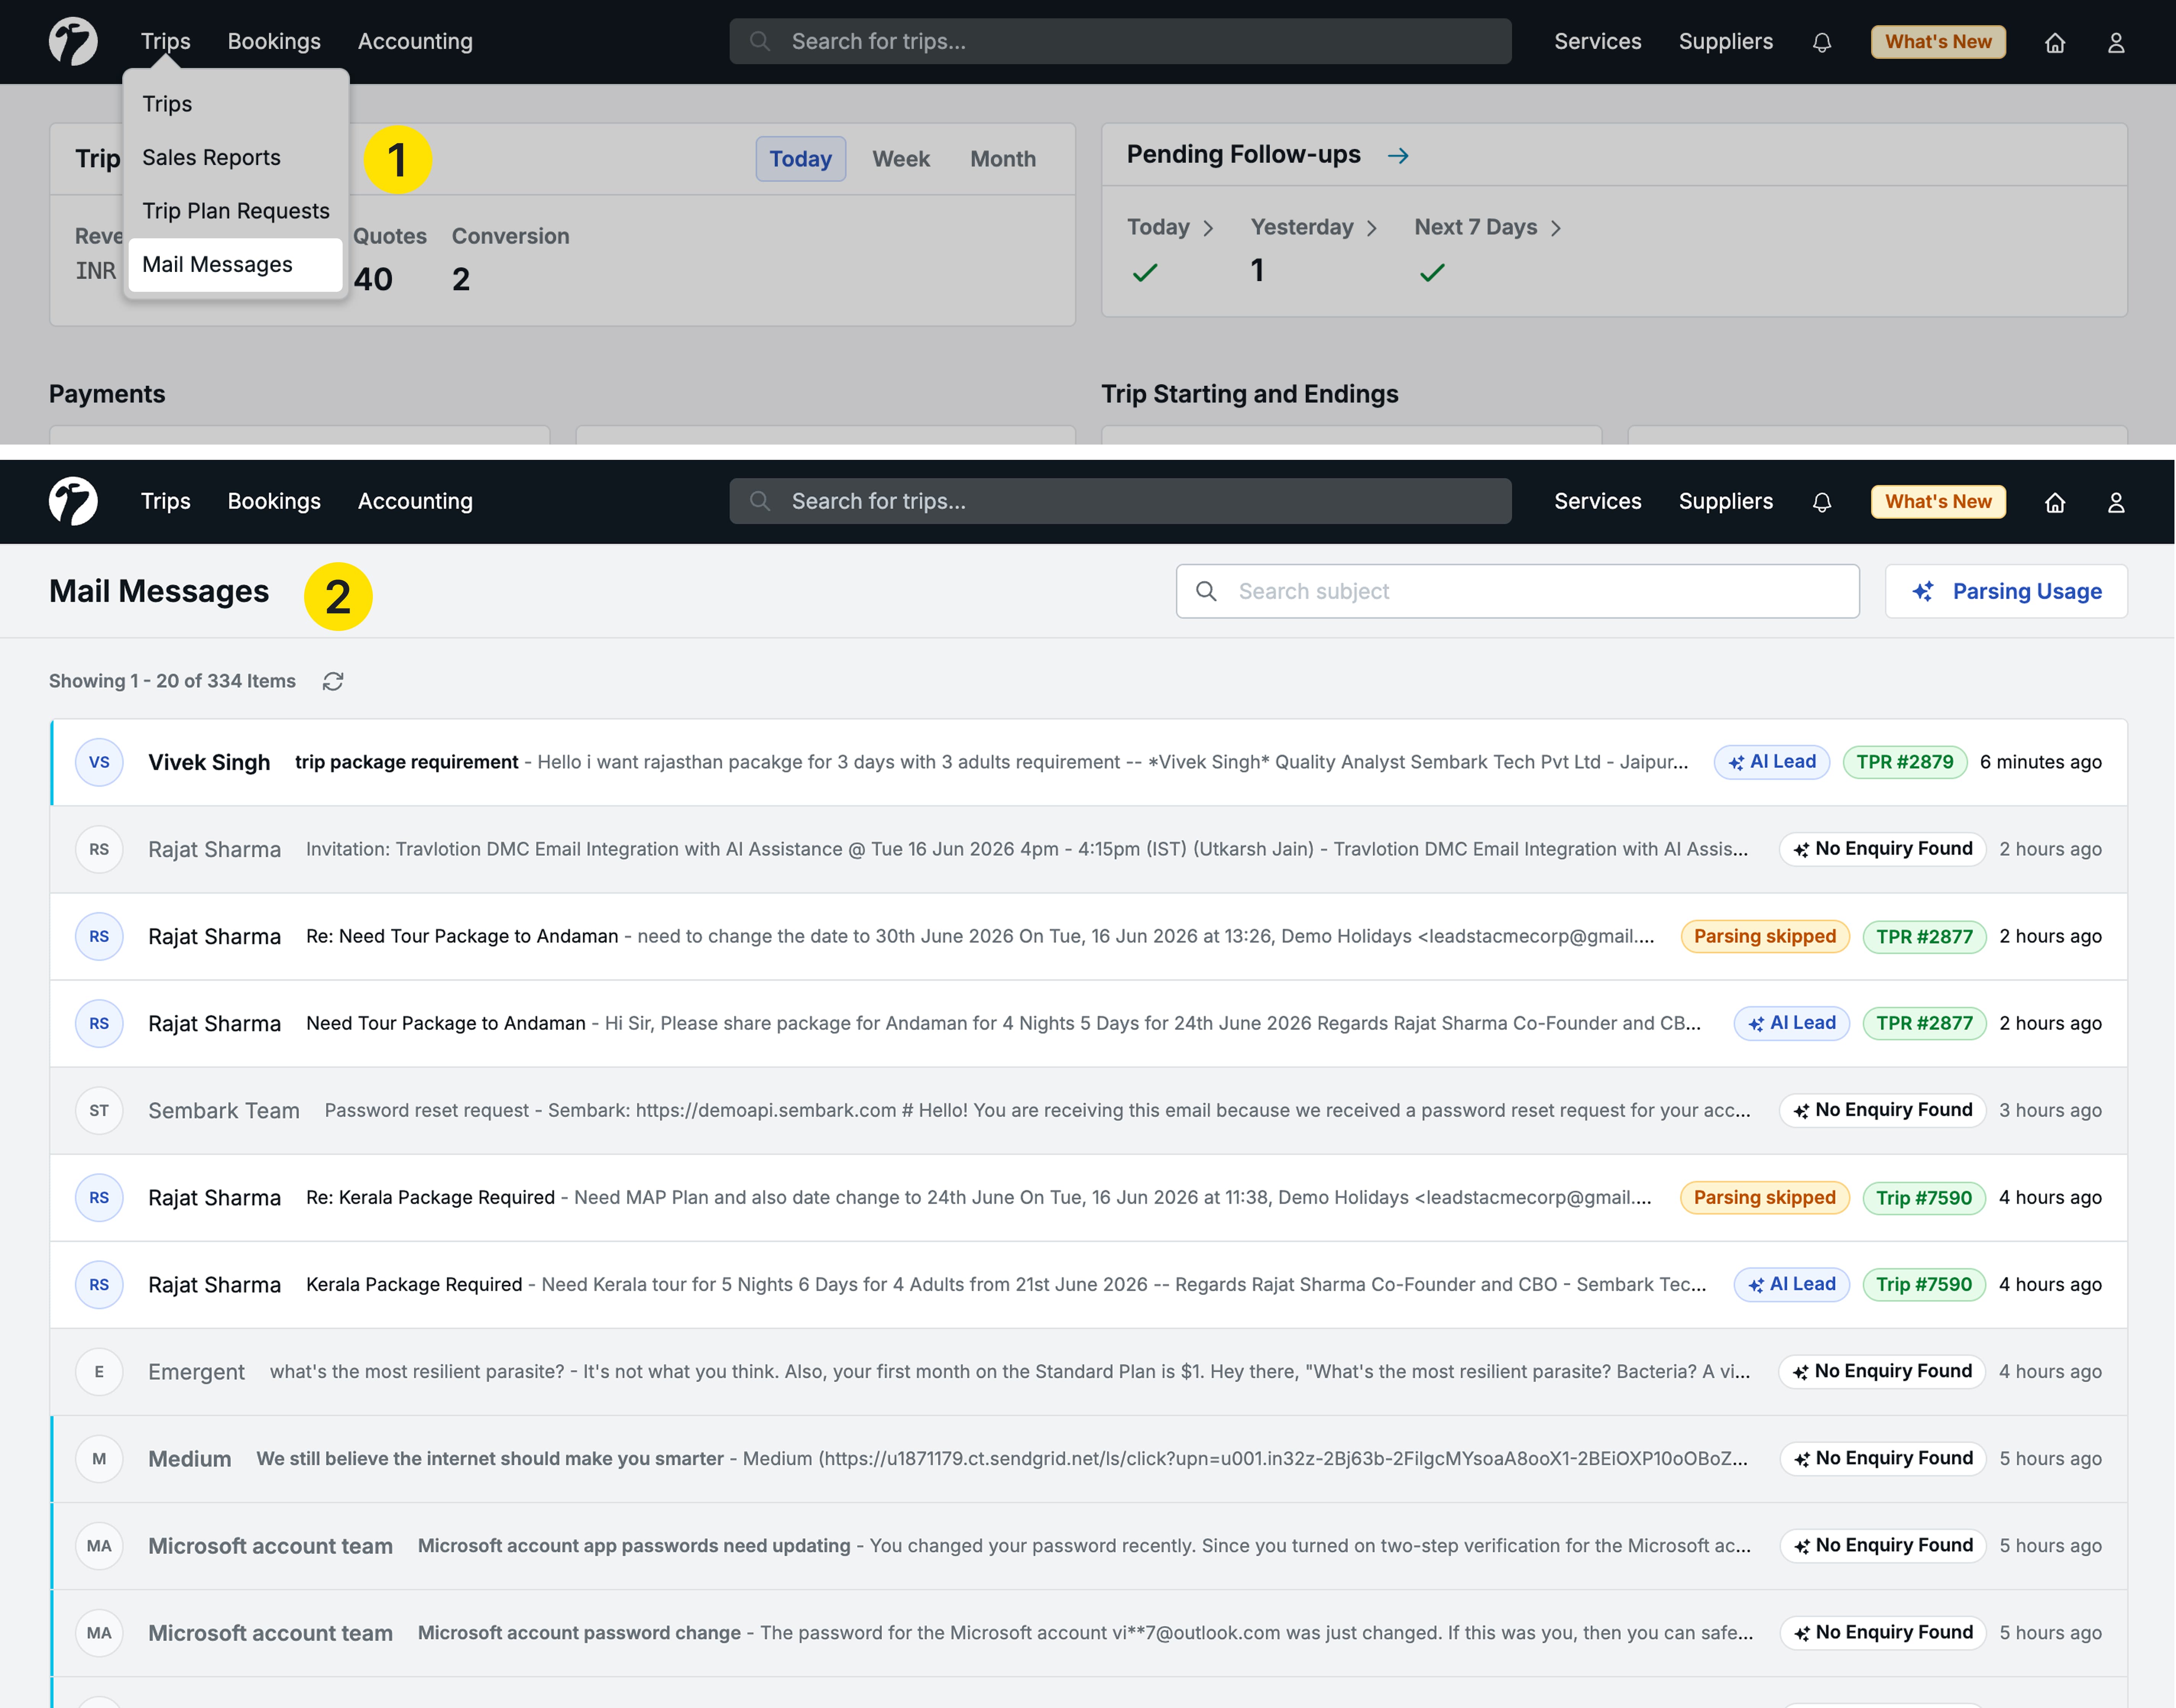Click What's New in Mail Messages navbar

tap(1938, 502)
